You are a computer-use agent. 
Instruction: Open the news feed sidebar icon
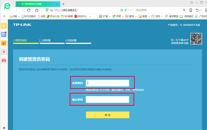tap(4, 34)
